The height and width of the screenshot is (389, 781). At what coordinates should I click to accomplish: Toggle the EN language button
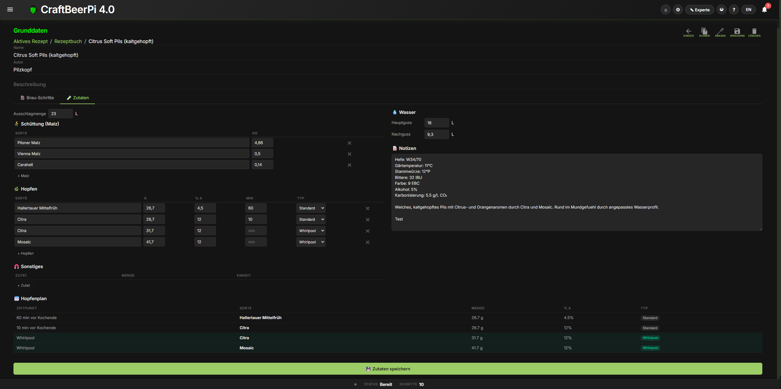click(x=748, y=10)
